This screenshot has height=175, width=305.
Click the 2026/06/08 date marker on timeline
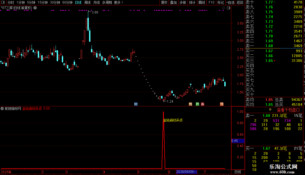pyautogui.click(x=187, y=172)
